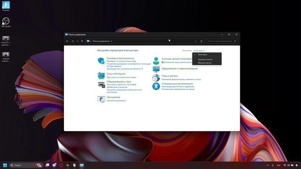Screen dimensions: 301x169
Task: Click Рекомендуемые Windows параметры link
Action: pyautogui.click(x=178, y=86)
